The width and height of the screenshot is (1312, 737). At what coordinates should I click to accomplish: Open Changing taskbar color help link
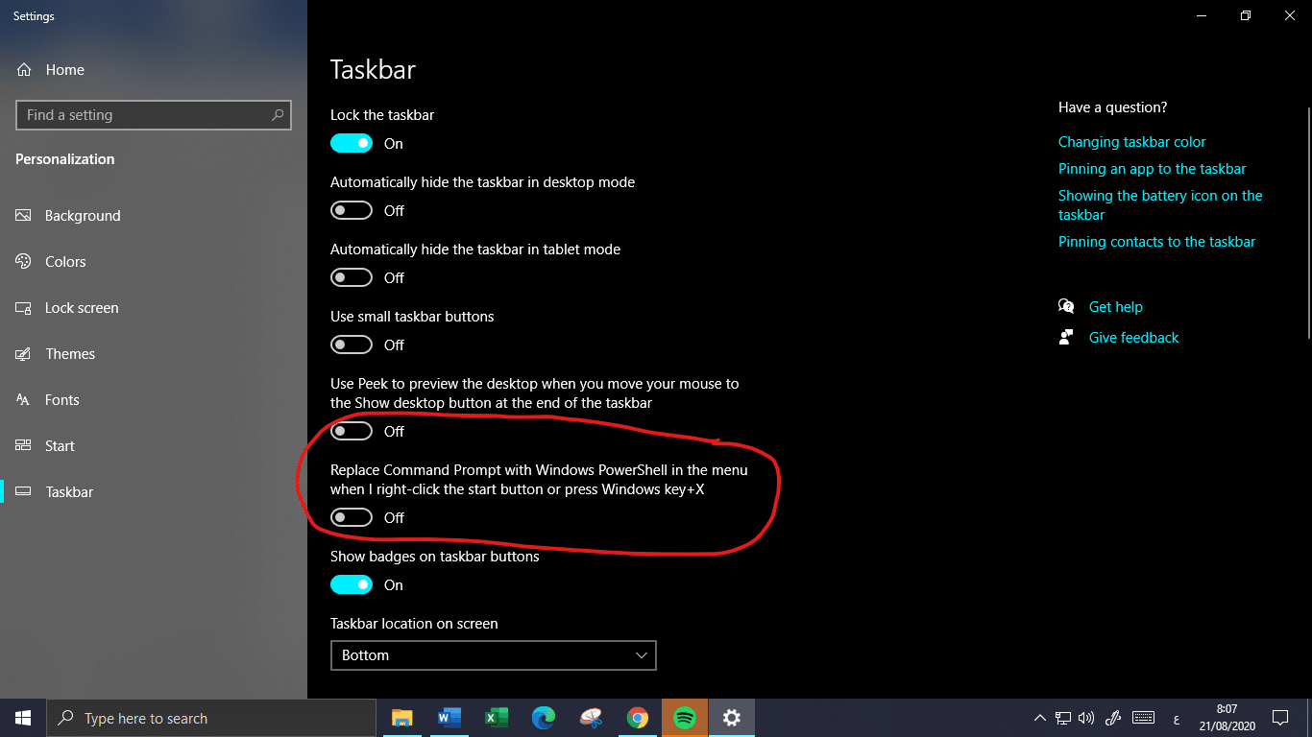[1131, 142]
